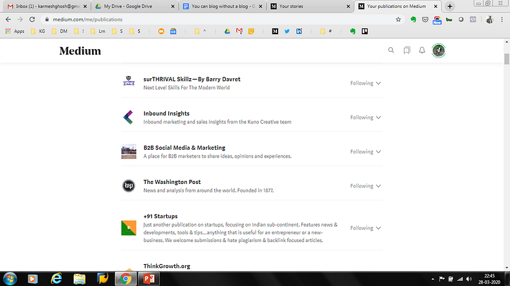Bookmark this page with the star icon
Viewport: 510px width, 286px height.
pyautogui.click(x=398, y=19)
